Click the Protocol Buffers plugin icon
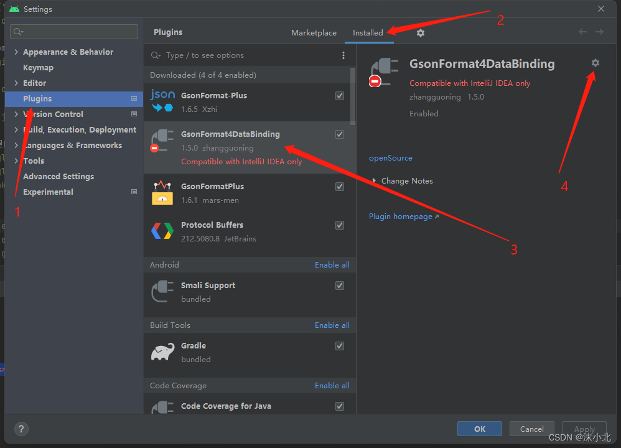The image size is (621, 448). pyautogui.click(x=162, y=231)
